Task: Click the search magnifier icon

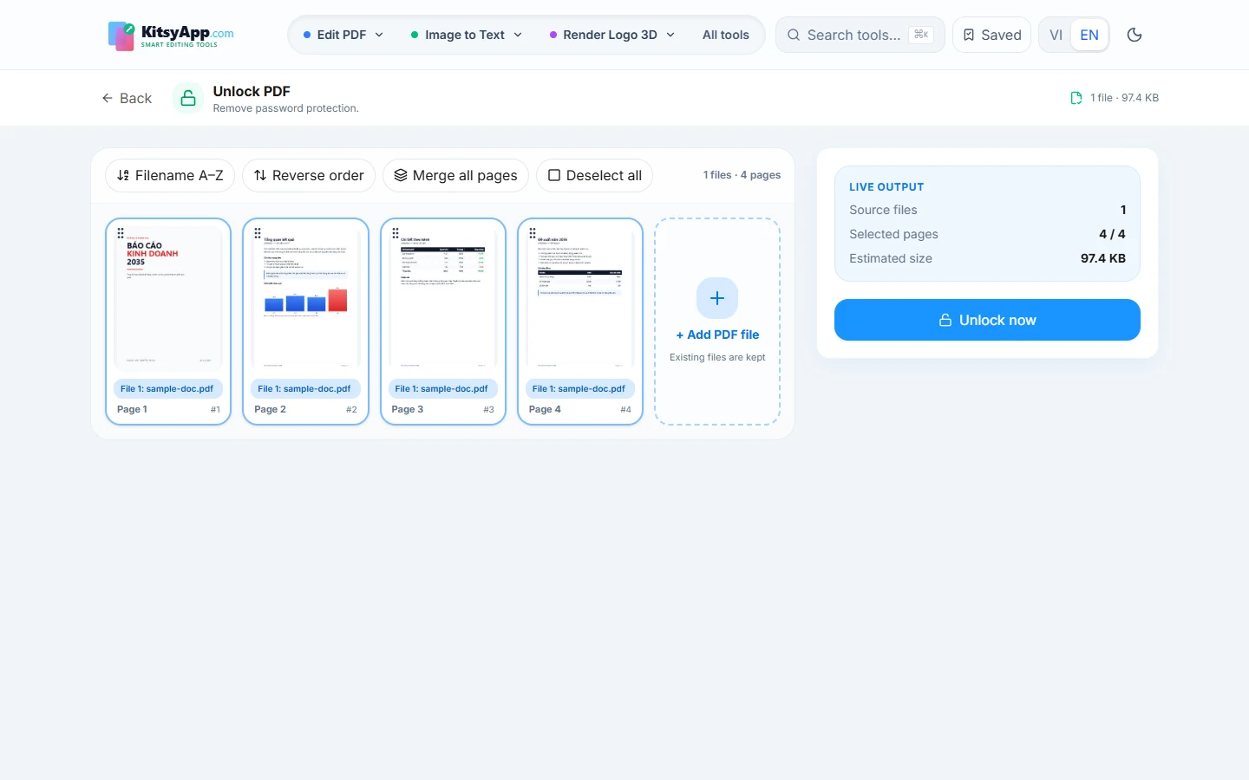Action: pos(794,35)
